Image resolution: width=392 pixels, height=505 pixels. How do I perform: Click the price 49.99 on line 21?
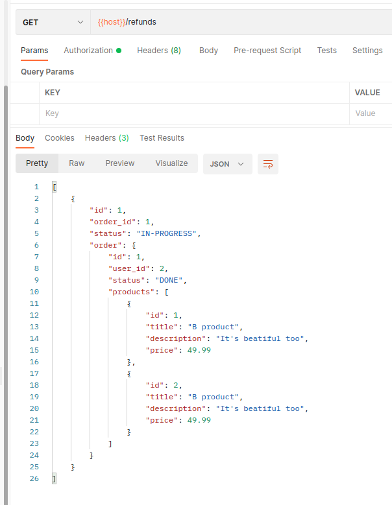coord(199,420)
